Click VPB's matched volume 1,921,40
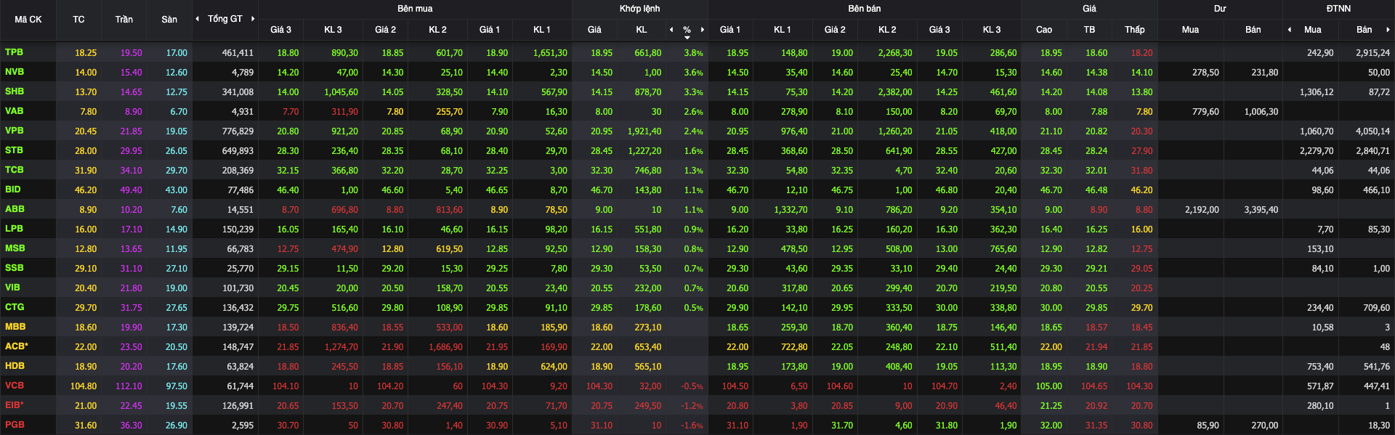 click(x=644, y=131)
